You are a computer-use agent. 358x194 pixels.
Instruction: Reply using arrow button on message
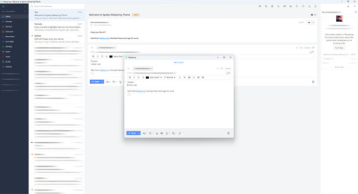(x=309, y=23)
